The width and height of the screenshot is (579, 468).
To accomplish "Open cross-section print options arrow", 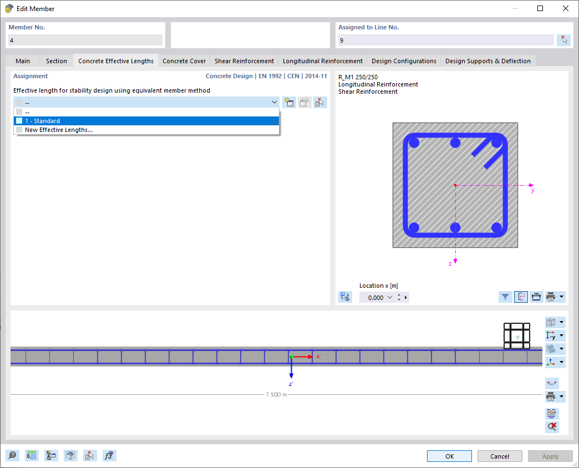I will [x=561, y=297].
